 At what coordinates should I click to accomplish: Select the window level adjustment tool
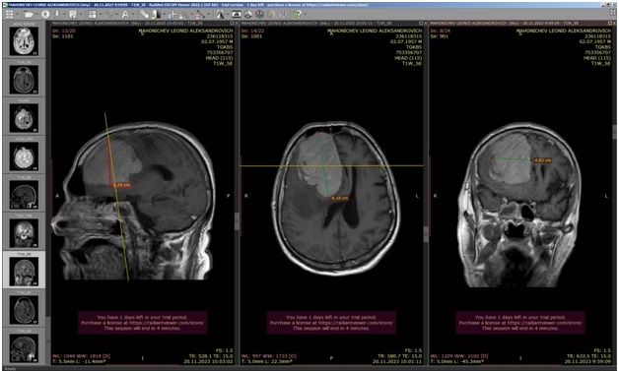156,14
